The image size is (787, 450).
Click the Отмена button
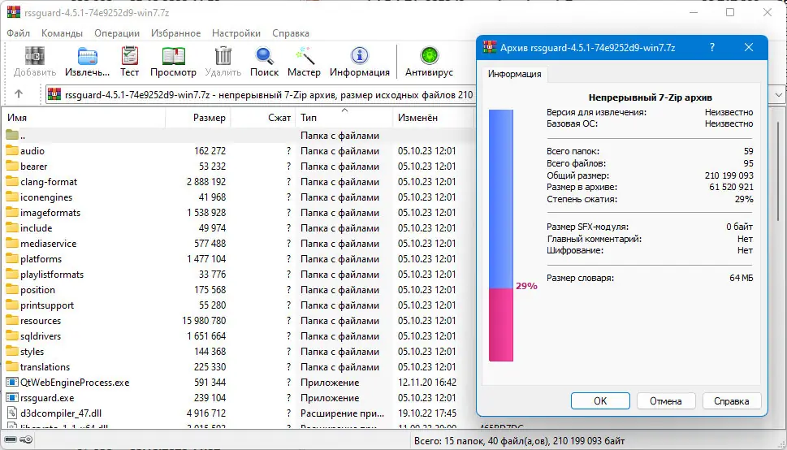(x=665, y=400)
